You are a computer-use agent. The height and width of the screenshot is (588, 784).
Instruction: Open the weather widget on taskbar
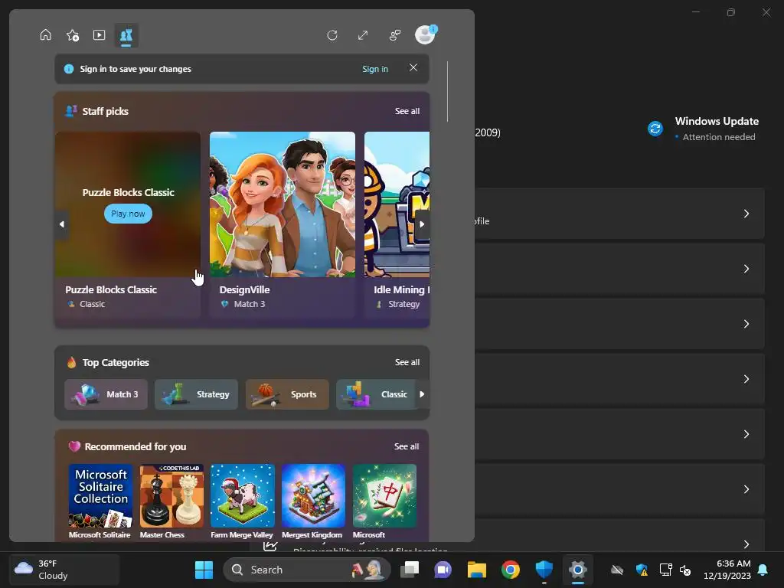[64, 570]
